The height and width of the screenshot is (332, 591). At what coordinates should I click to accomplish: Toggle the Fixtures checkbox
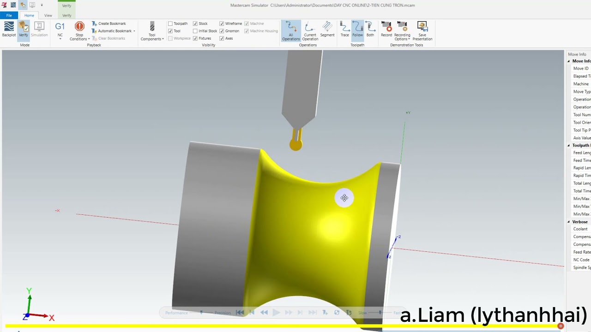[x=195, y=38]
